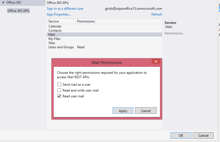Image resolution: width=220 pixels, height=142 pixels.
Task: Click the Permissions column header
Action: pos(86,21)
